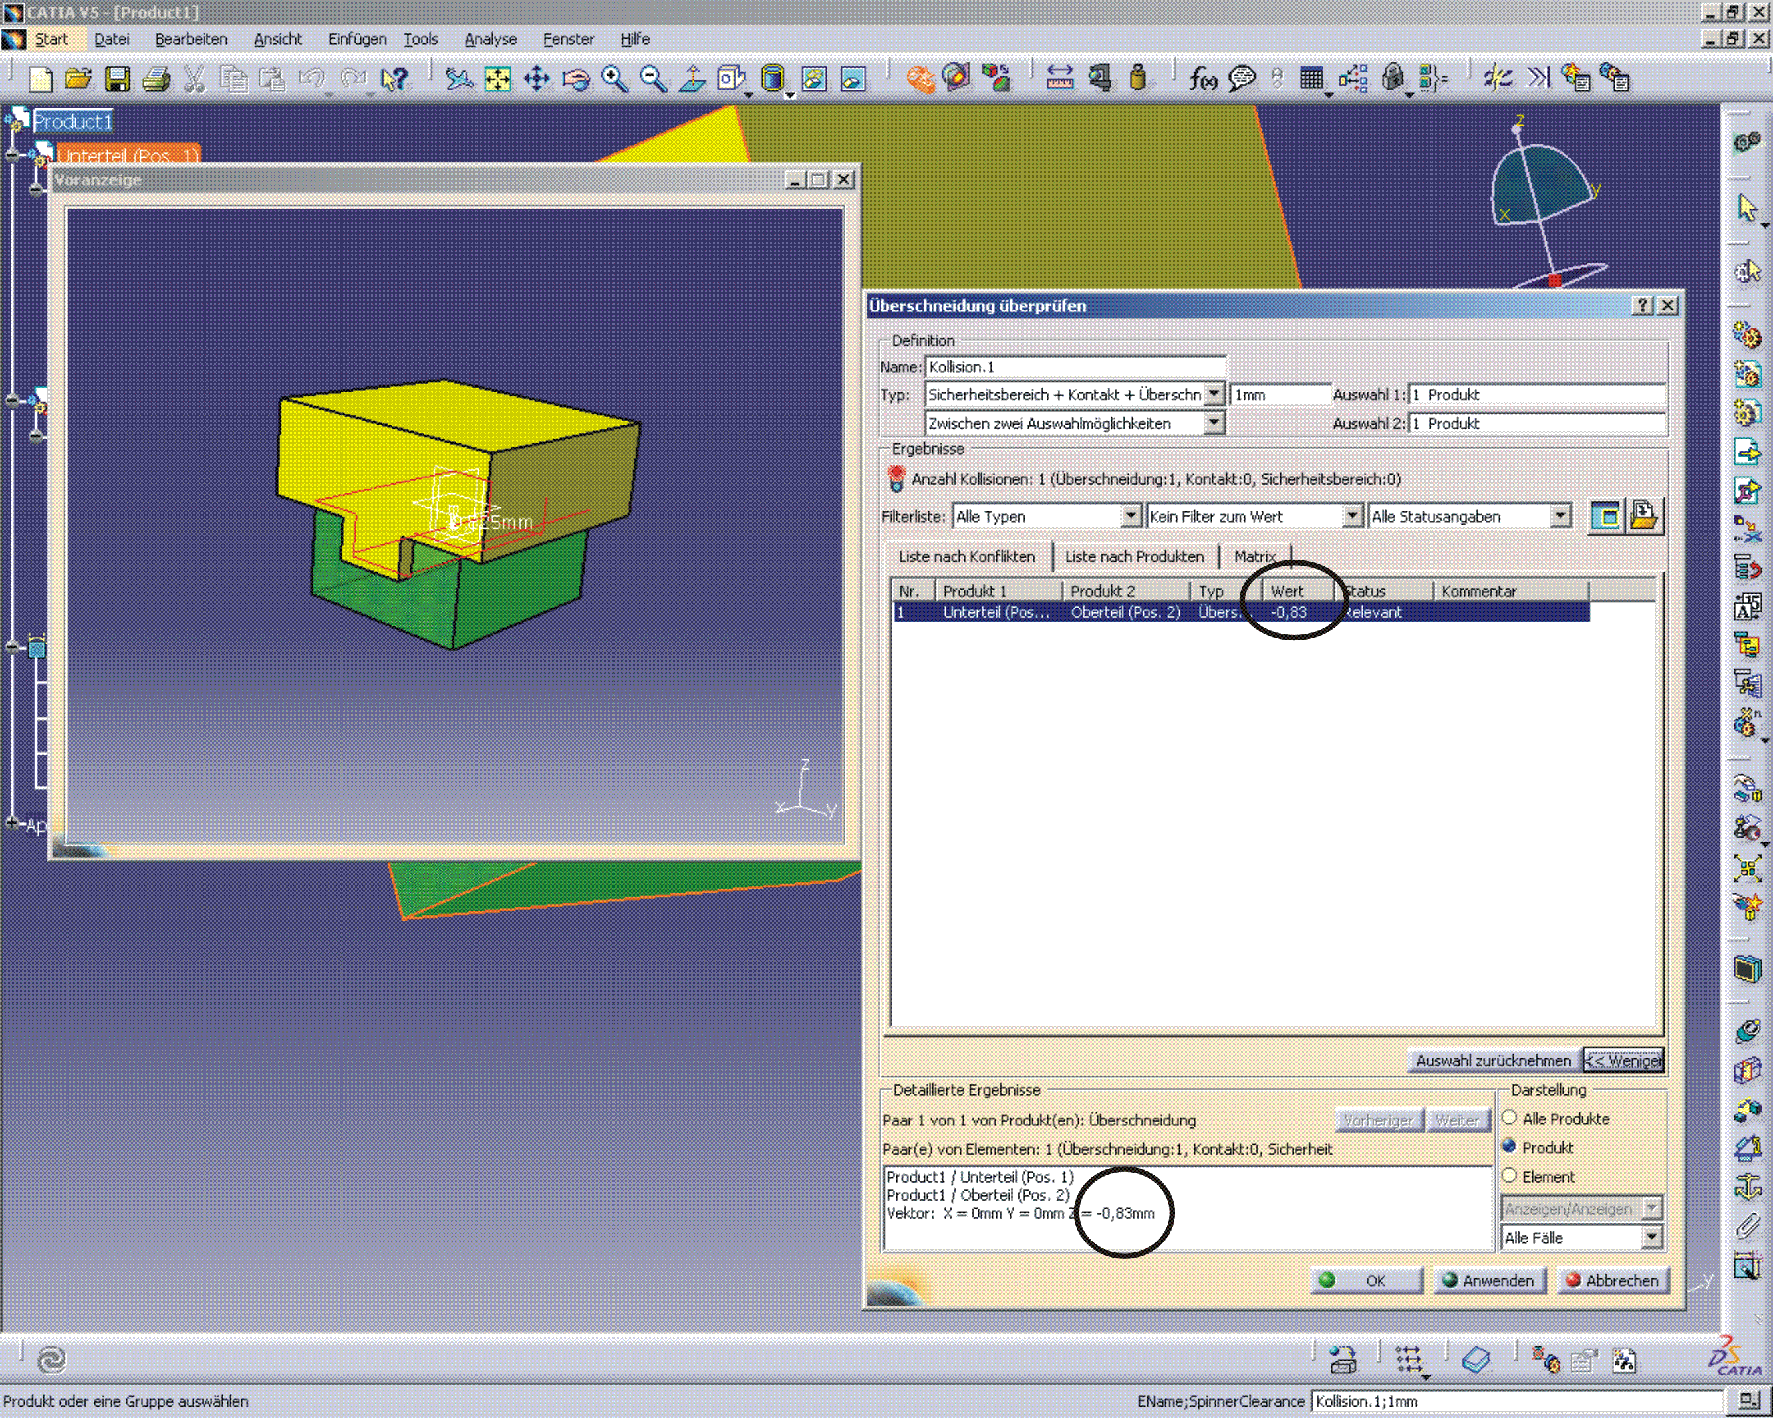Switch to Liste nach Konflikten tab
The width and height of the screenshot is (1773, 1418).
click(967, 556)
